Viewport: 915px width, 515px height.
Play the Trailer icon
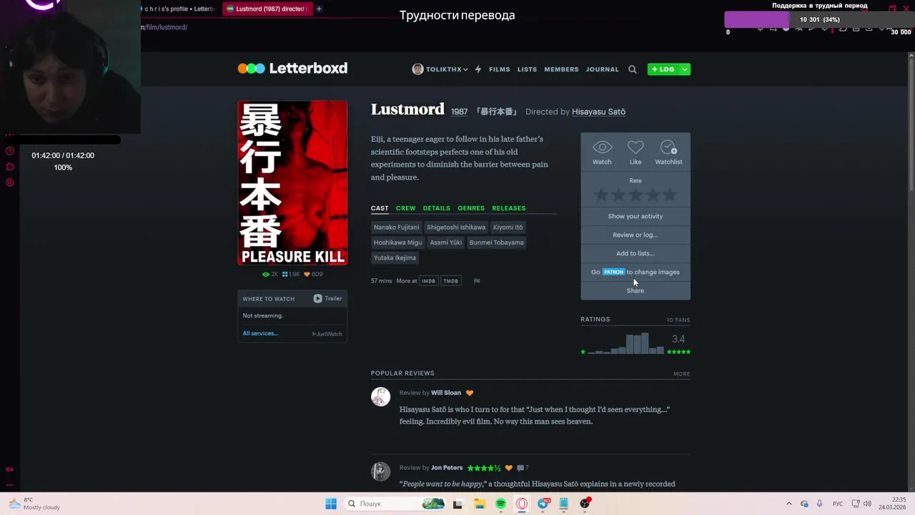point(317,298)
